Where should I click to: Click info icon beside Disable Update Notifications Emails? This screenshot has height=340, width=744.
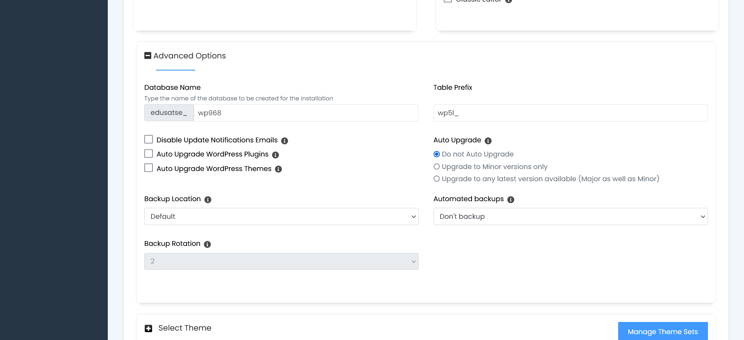click(x=285, y=141)
